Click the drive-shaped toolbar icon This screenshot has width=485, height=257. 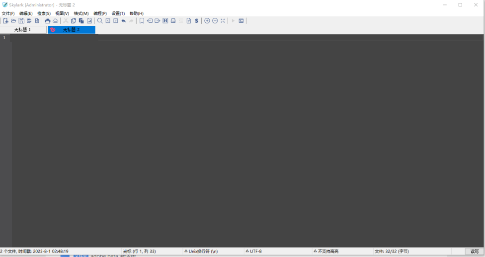pyautogui.click(x=173, y=21)
